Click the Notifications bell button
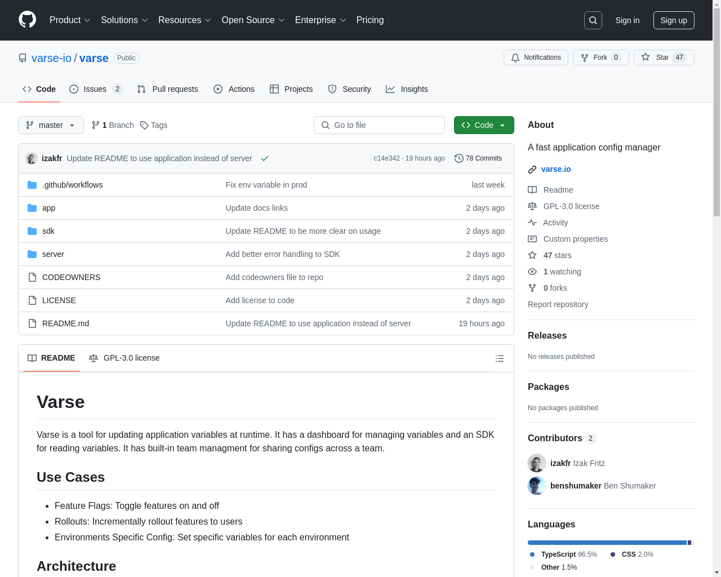721x577 pixels. 536,57
